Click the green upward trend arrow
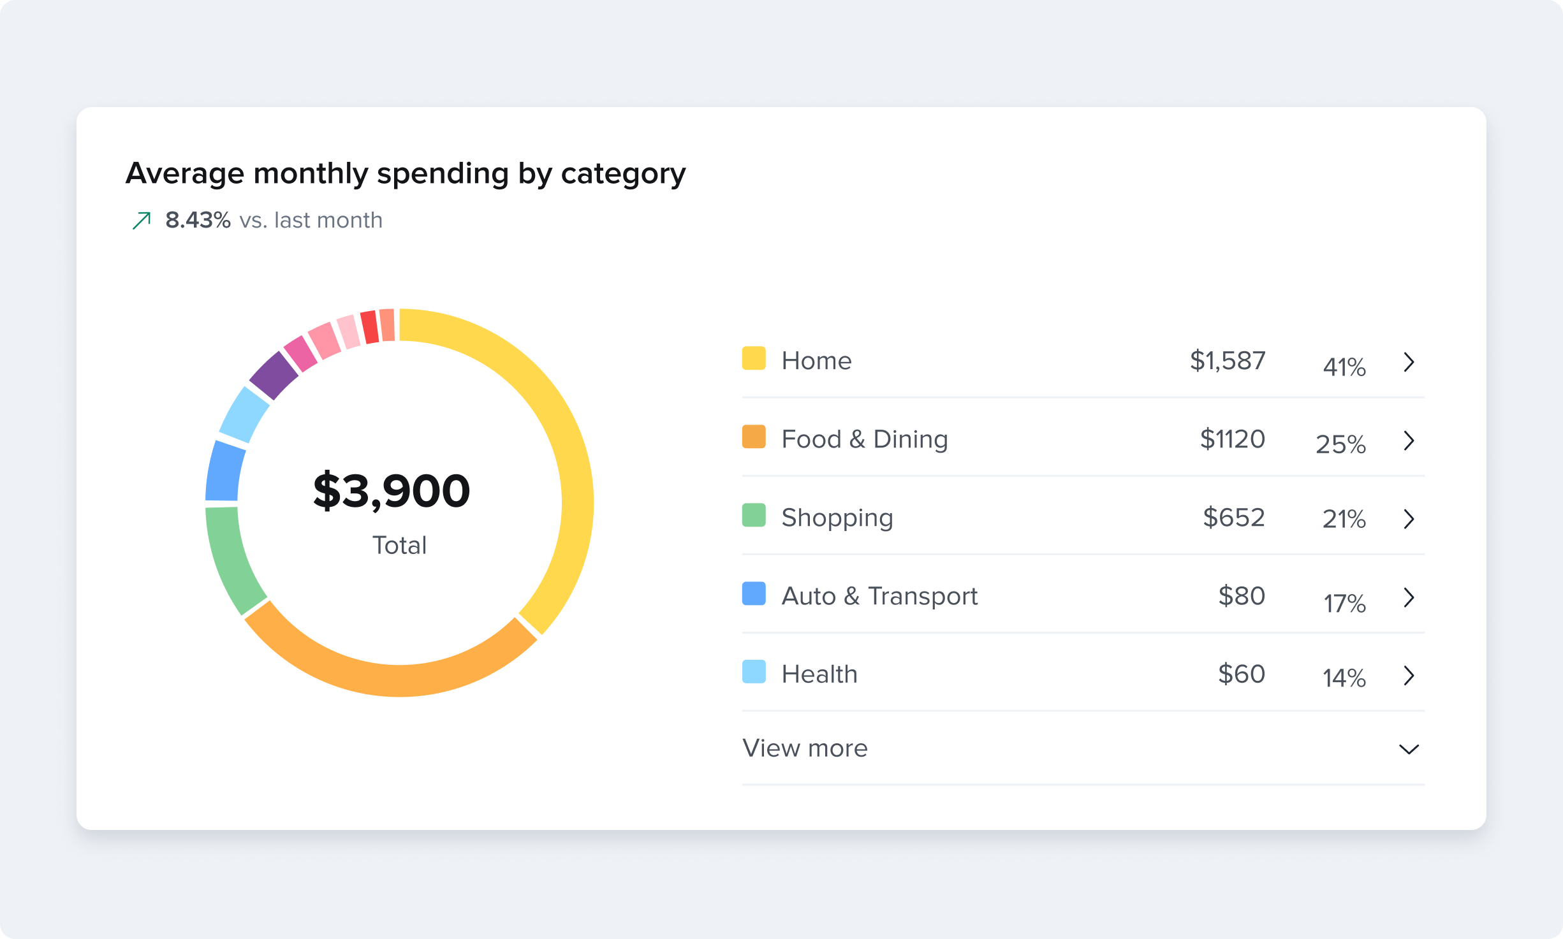This screenshot has height=939, width=1563. (142, 221)
